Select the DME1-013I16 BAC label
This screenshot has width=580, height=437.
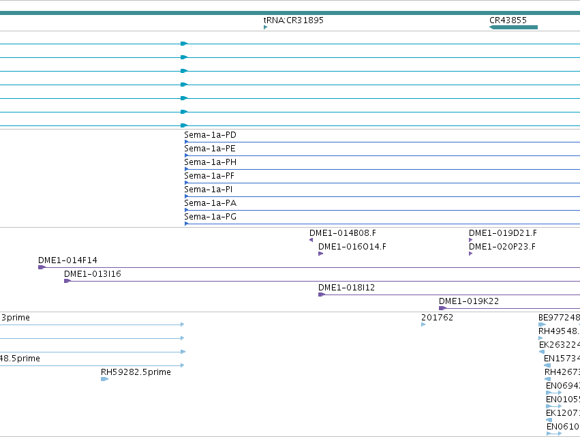pyautogui.click(x=93, y=274)
